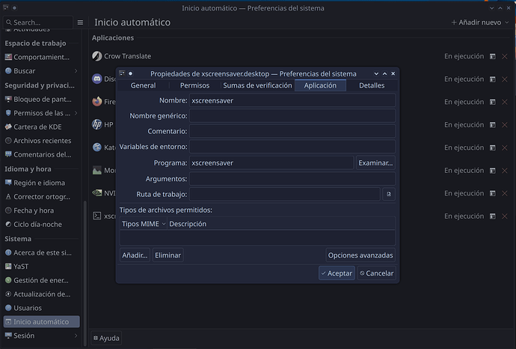Remove the Kate autostart entry

[505, 148]
